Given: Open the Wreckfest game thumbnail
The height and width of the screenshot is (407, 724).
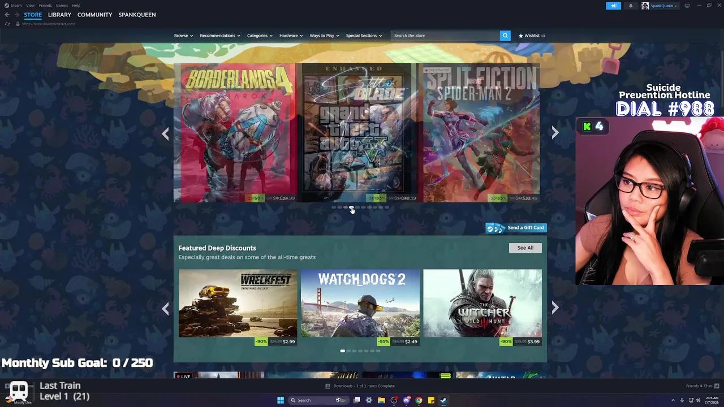Looking at the screenshot, I should coord(238,303).
